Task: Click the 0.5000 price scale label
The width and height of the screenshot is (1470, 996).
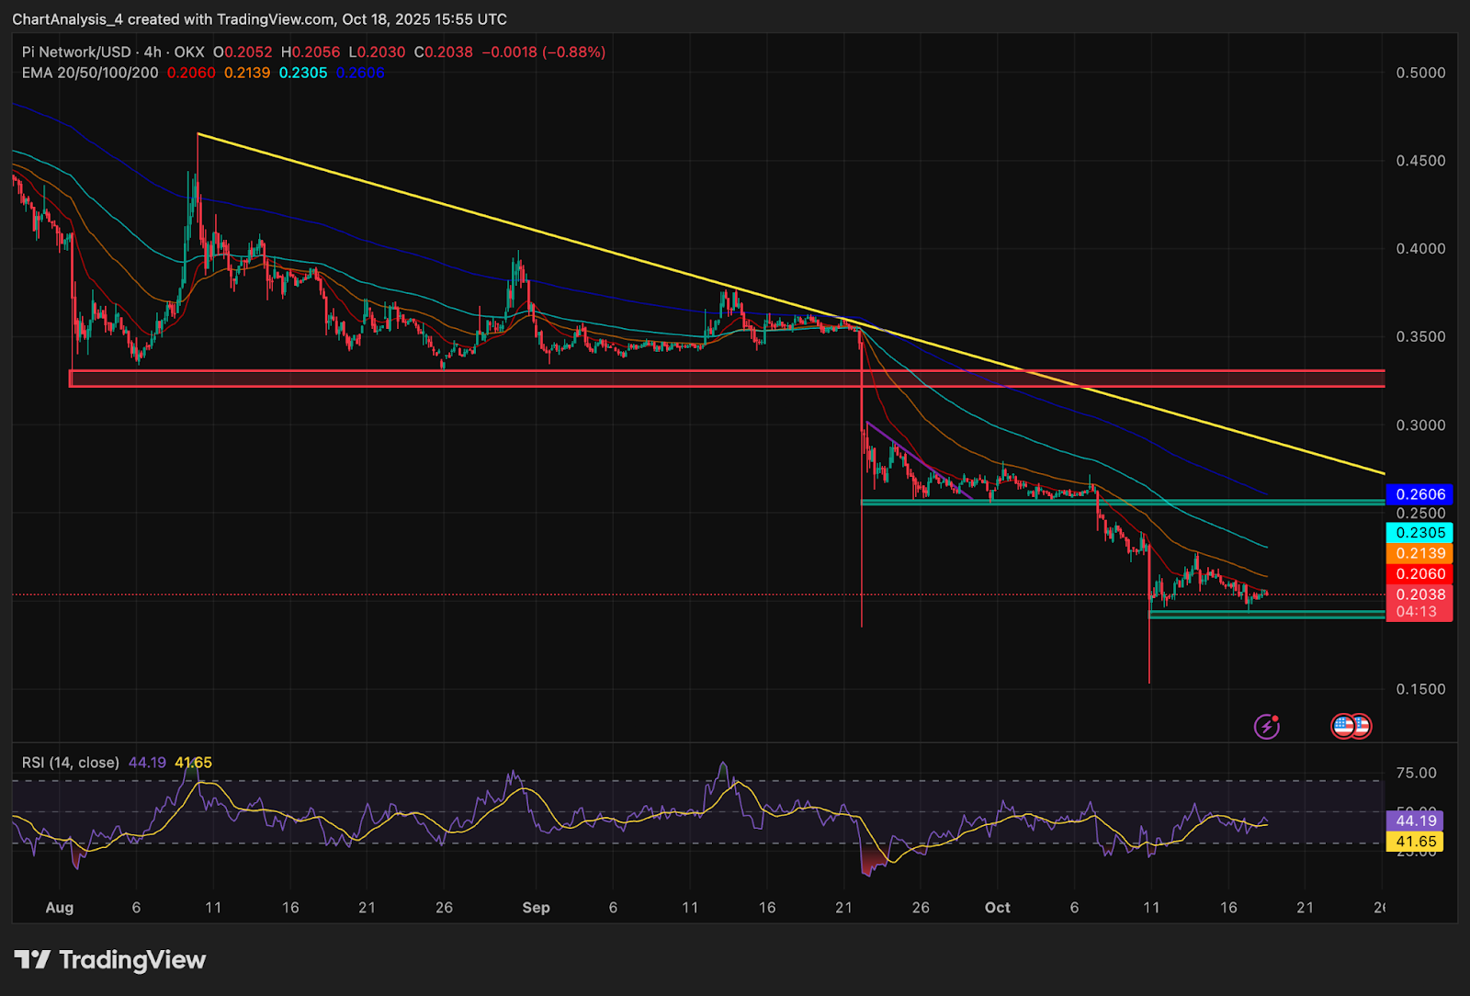Action: [x=1420, y=73]
